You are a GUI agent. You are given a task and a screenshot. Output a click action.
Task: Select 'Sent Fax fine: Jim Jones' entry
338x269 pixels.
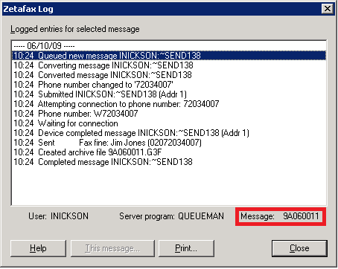[x=169, y=143]
